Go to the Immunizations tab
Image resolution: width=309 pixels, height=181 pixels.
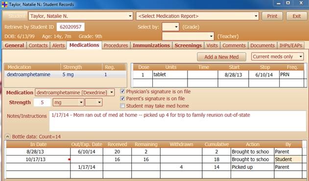pos(151,45)
